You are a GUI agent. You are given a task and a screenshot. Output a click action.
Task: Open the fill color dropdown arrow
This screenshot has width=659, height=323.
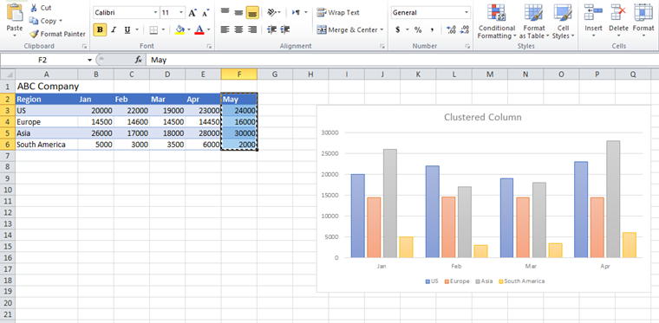(189, 29)
